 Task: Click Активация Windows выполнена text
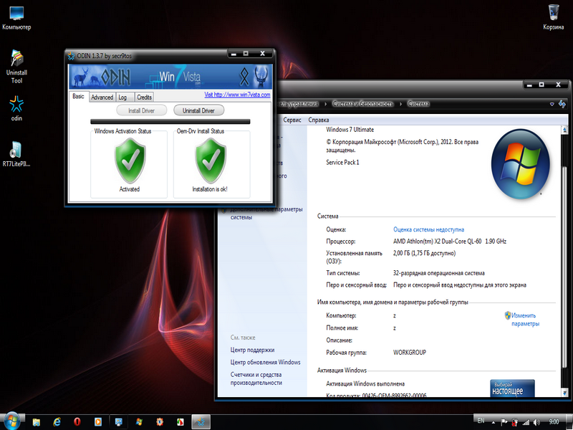point(365,384)
